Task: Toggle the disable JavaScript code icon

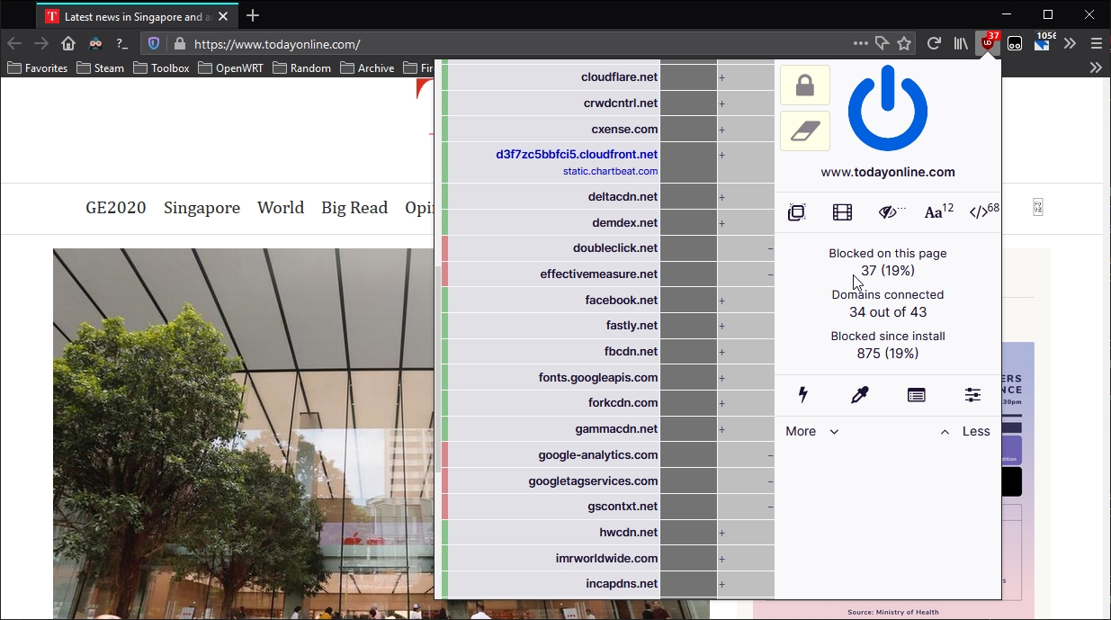Action: click(x=983, y=212)
